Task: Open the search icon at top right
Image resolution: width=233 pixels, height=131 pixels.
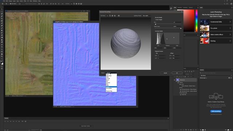Action: [225, 4]
